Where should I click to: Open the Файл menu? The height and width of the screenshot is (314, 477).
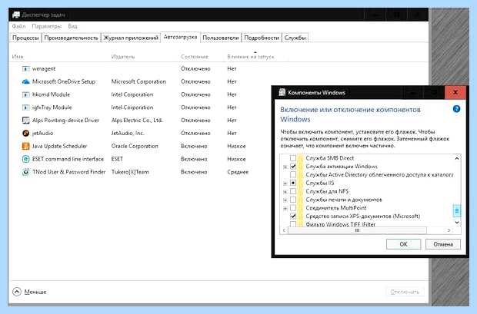[x=19, y=26]
